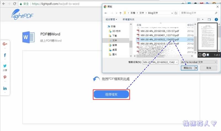Click the LightPDF logo
The height and width of the screenshot is (131, 221).
(x=22, y=14)
